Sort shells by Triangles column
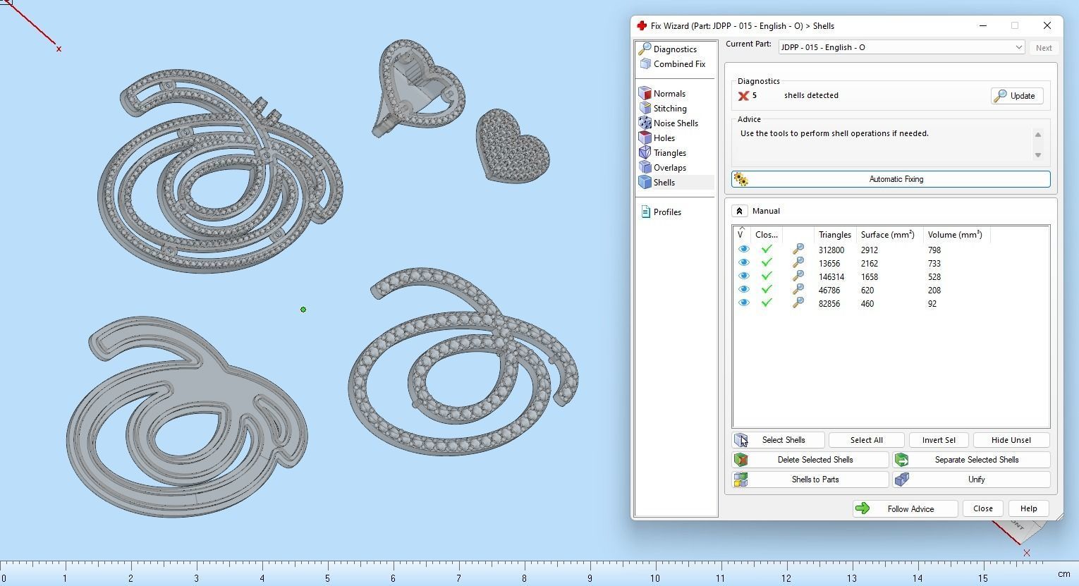This screenshot has width=1079, height=586. click(x=834, y=235)
